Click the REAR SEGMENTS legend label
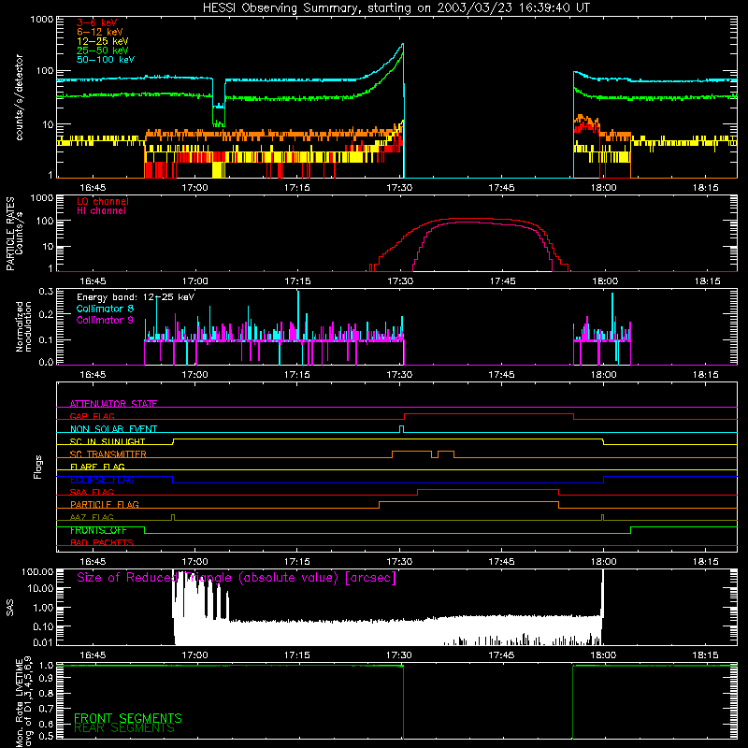The height and width of the screenshot is (748, 748). (124, 728)
